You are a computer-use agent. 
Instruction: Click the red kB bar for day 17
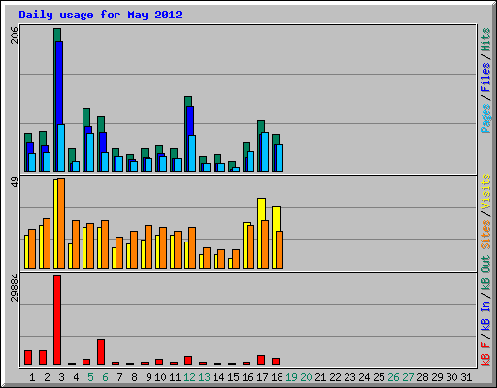coord(261,360)
